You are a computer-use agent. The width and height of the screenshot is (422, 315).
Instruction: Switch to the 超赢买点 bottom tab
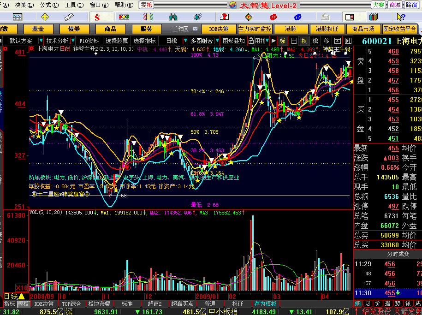click(x=182, y=304)
